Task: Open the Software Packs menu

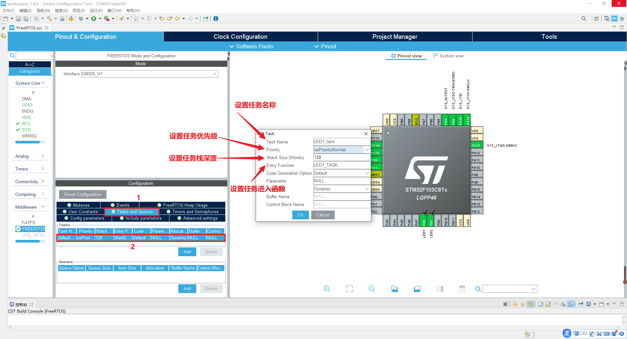Action: (x=251, y=46)
